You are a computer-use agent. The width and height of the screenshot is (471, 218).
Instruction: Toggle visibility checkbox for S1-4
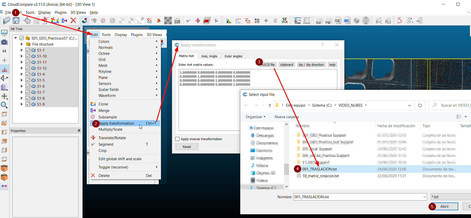click(x=28, y=74)
